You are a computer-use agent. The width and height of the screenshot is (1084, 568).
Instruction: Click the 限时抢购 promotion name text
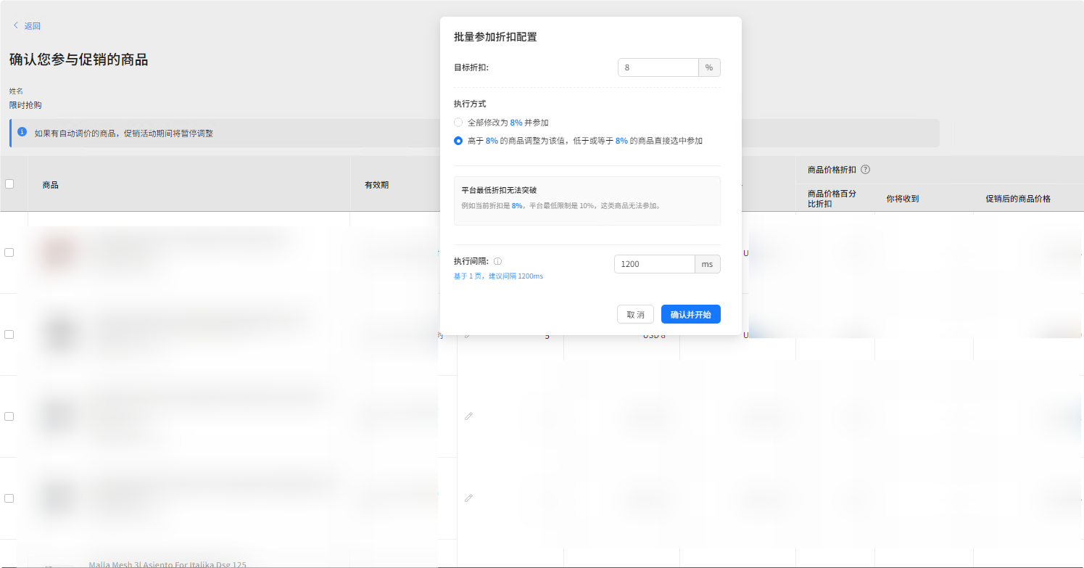[25, 105]
